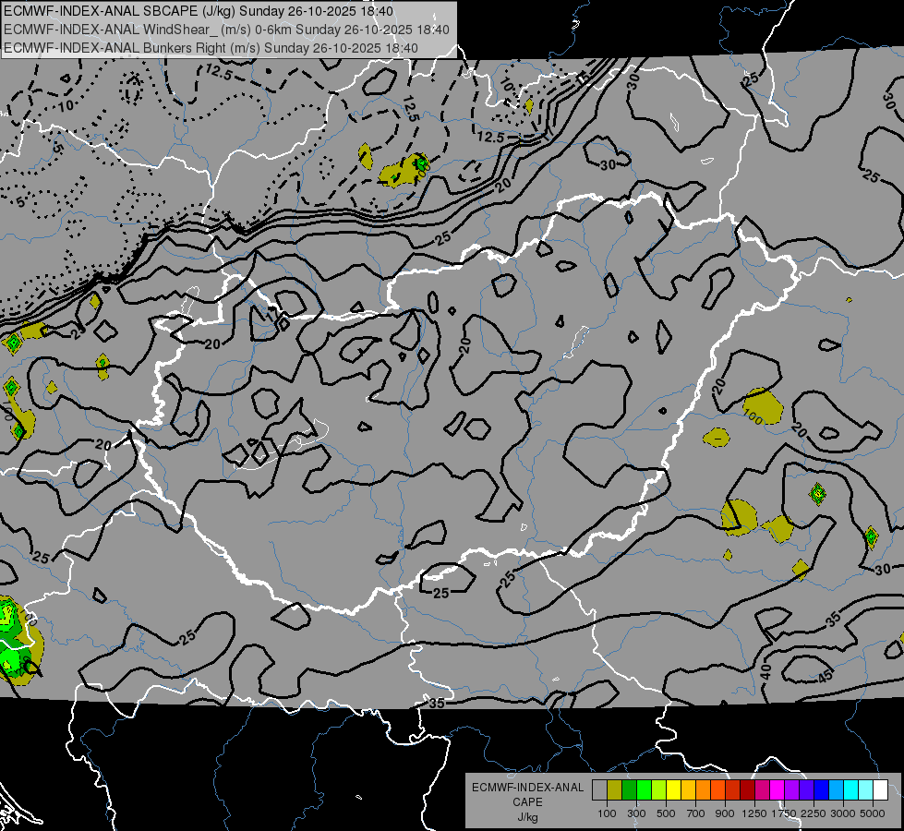Click the legend unit J/kg

(x=528, y=817)
